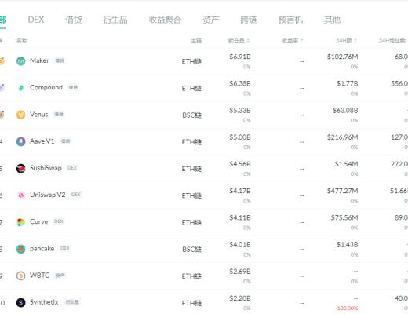Viewport: 408px width, 314px height.
Task: Sort by the 锁仓量 column arrows
Action: click(x=248, y=41)
